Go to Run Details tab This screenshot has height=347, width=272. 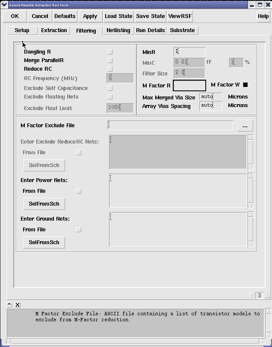coord(150,30)
